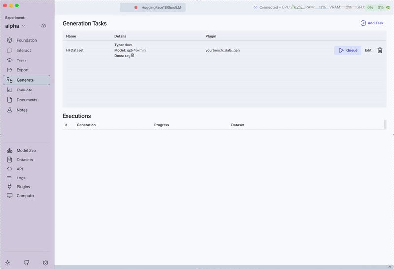Image resolution: width=394 pixels, height=269 pixels.
Task: Click the rag docs file icon
Action: point(133,55)
